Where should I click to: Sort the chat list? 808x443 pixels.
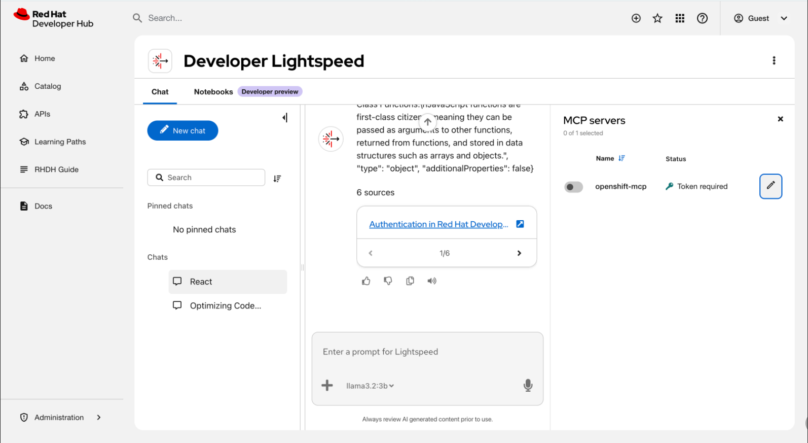click(x=277, y=178)
